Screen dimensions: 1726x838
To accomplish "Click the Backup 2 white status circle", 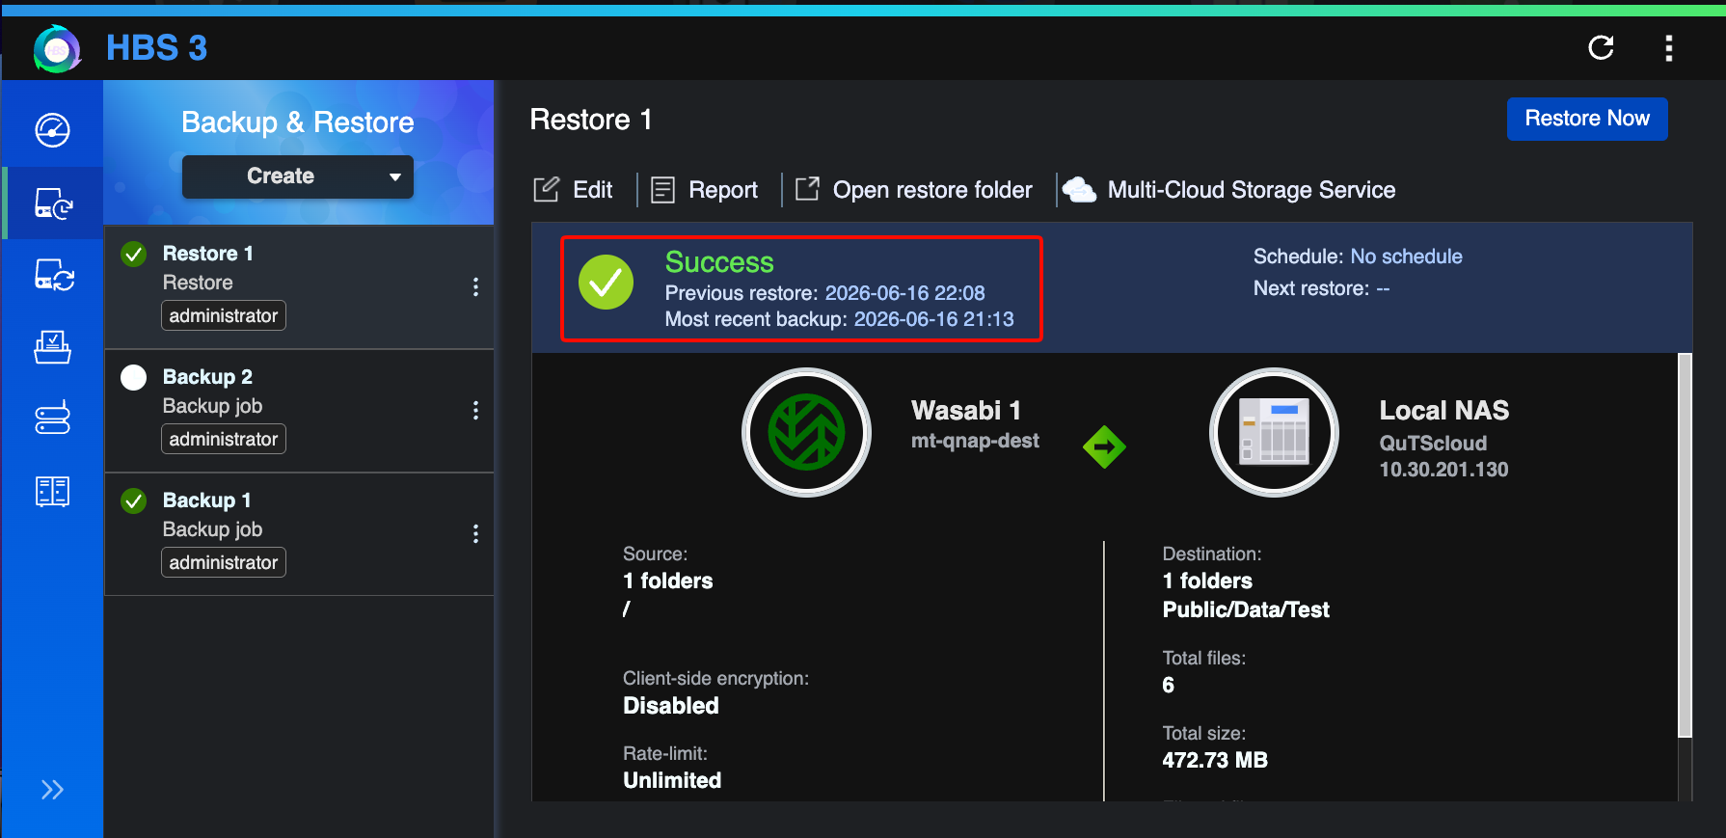I will (134, 377).
